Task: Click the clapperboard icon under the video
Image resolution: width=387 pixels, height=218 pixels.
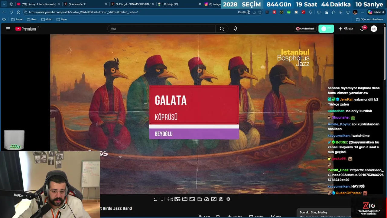Action: (x=185, y=199)
